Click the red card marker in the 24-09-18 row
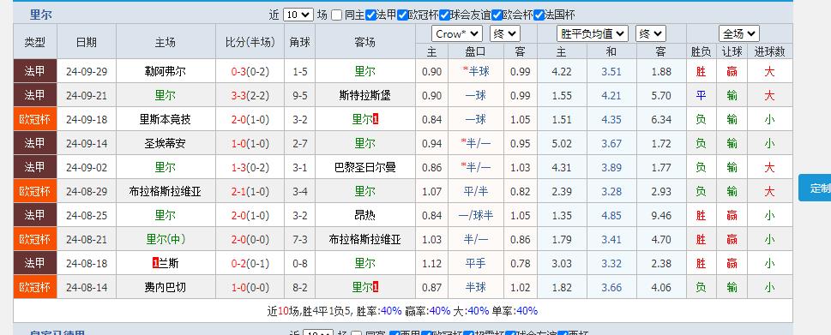The height and width of the screenshot is (335, 831). coord(376,120)
